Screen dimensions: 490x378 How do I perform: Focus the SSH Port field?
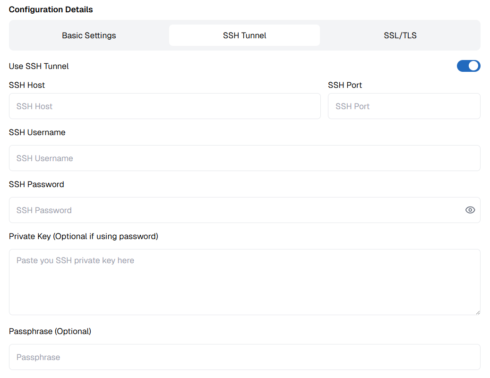pos(404,106)
